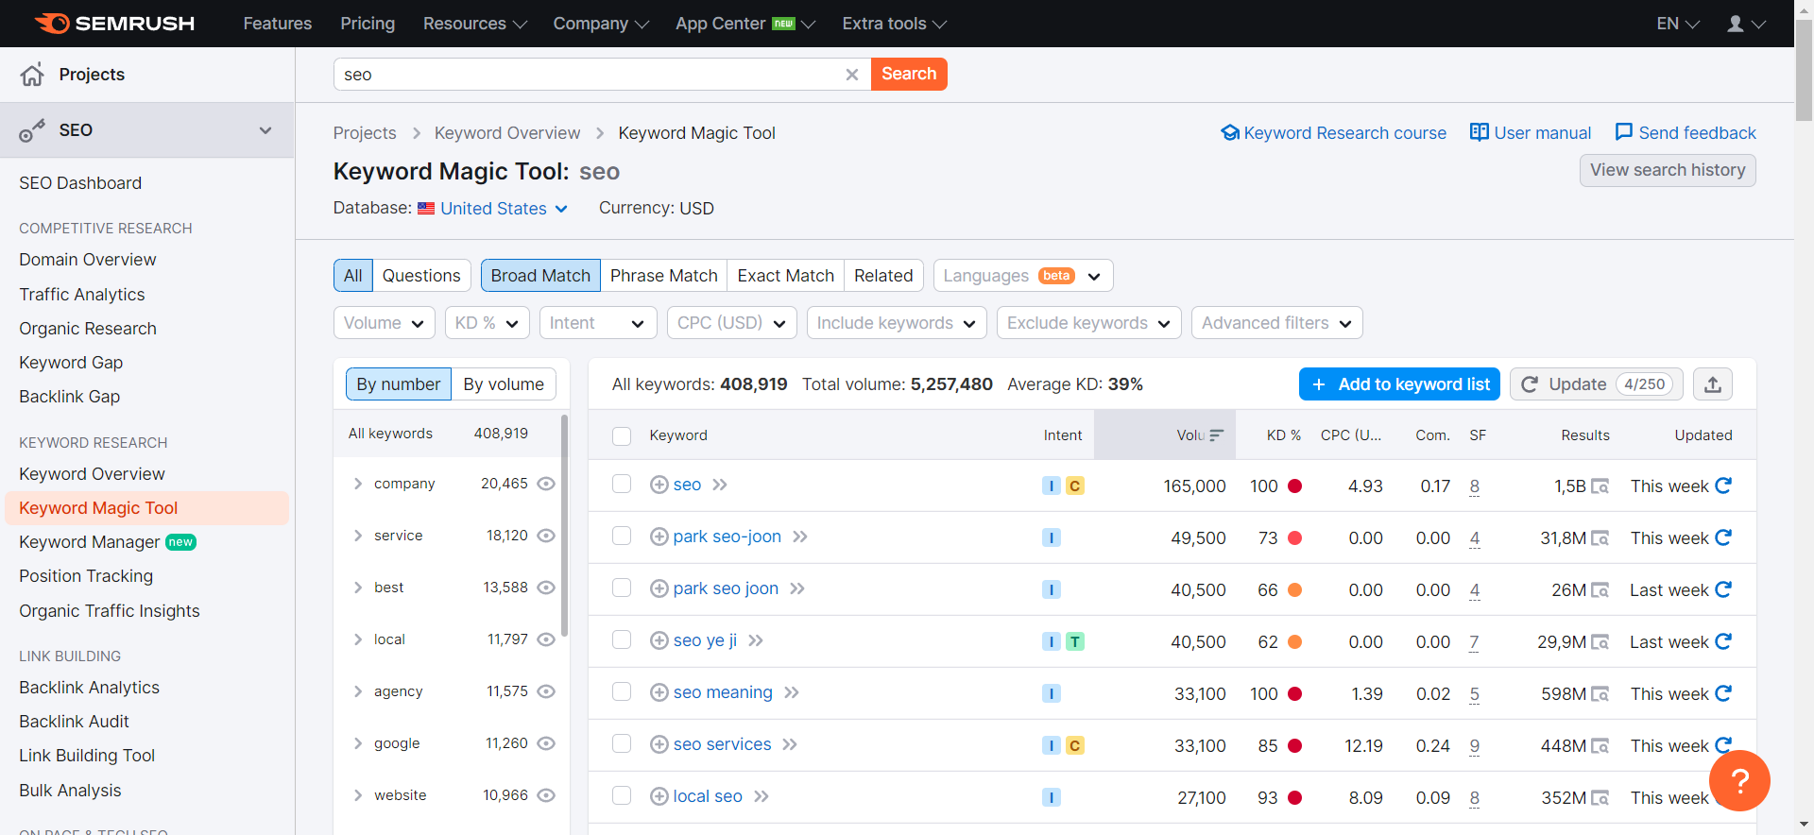Click the orange Search button

pos(909,74)
